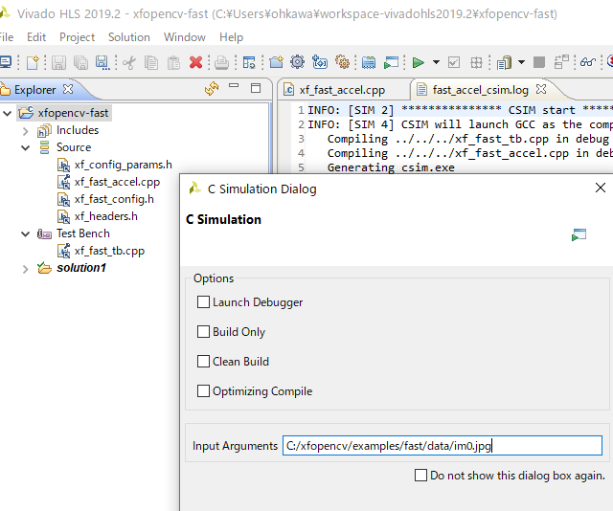Expand the solution1 tree node
Screen dimensions: 613x511
point(26,269)
